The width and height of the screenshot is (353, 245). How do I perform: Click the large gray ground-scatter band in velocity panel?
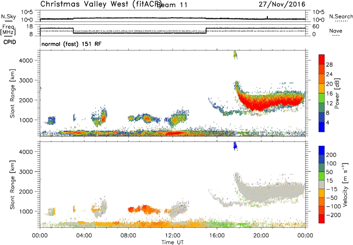coord(270,192)
